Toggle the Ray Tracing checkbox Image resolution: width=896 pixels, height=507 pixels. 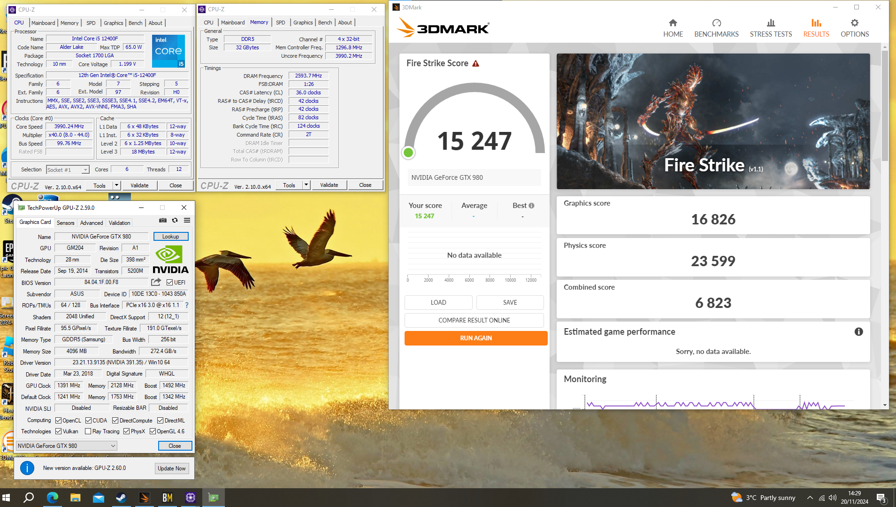(88, 431)
